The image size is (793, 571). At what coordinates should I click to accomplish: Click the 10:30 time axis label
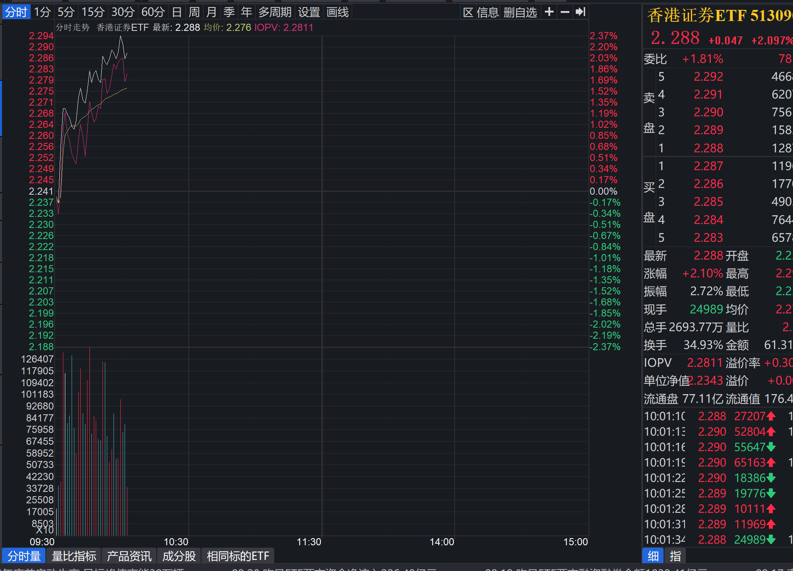176,542
